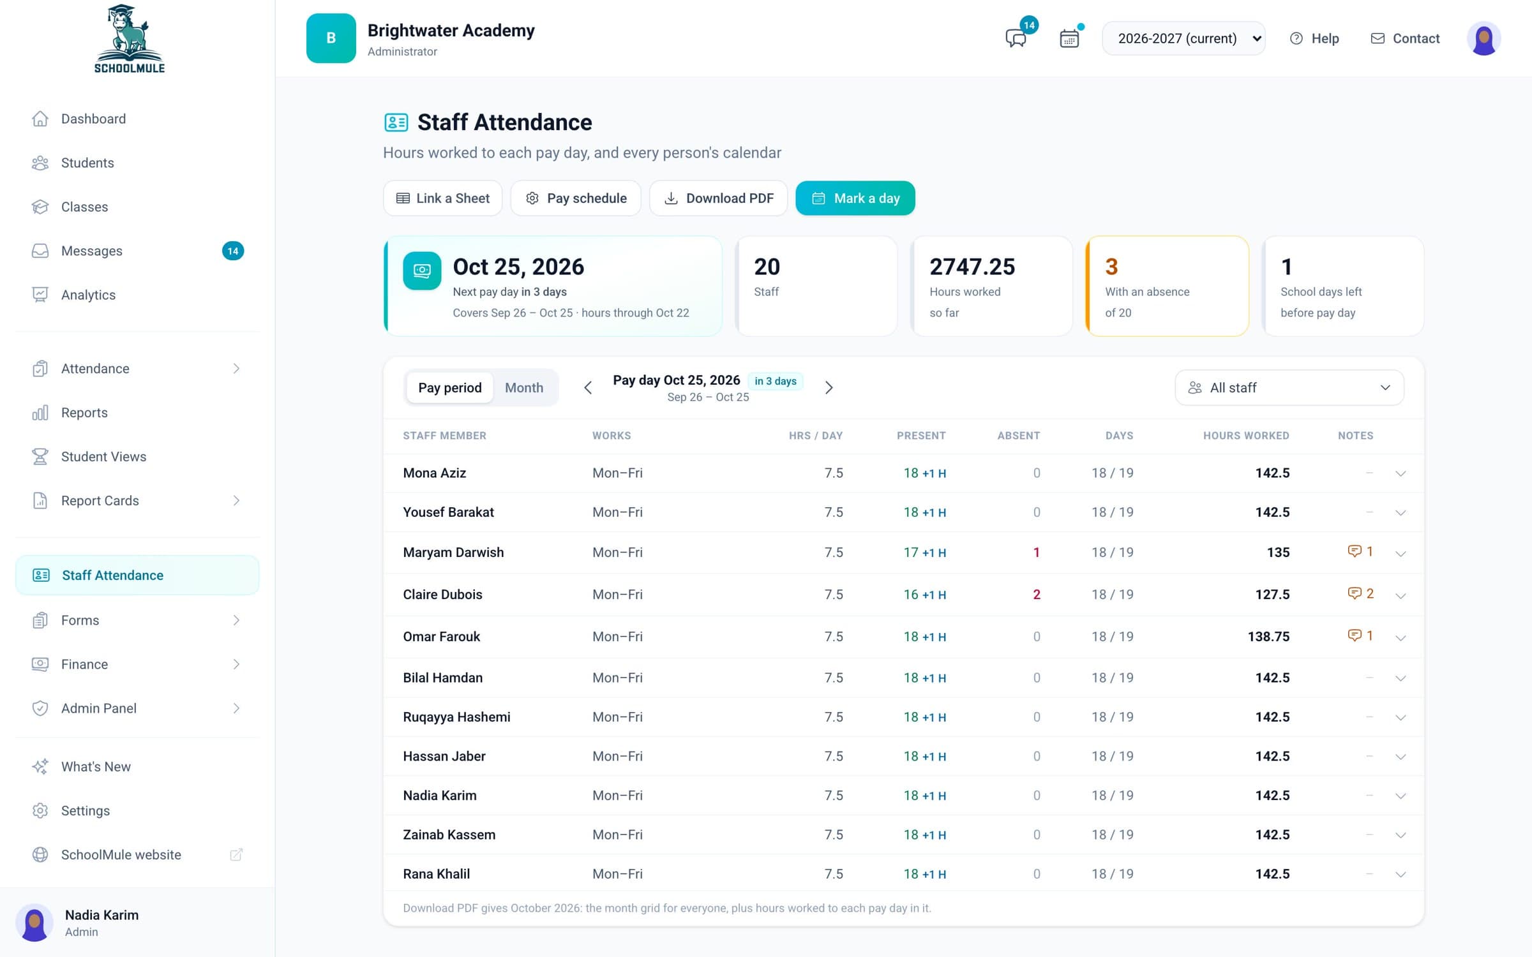Screen dimensions: 1532x957
Task: Expand Yousef Barakat's row details
Action: [x=1401, y=513]
